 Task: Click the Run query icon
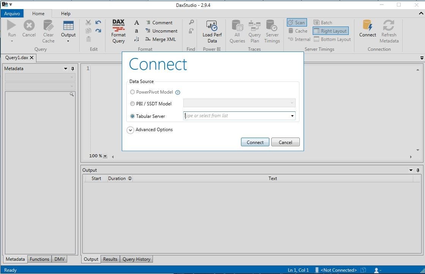click(11, 25)
